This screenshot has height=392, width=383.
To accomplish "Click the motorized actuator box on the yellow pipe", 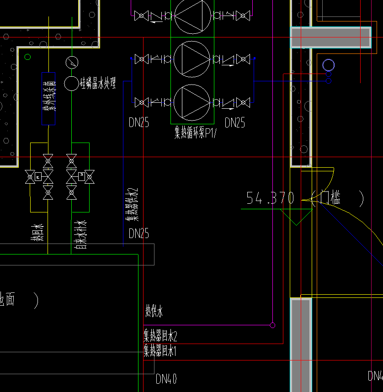I will pos(38,177).
